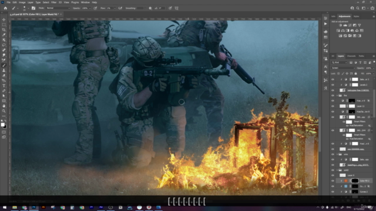Viewport: 376px width, 211px height.
Task: Open the Image menu
Action: [22, 2]
